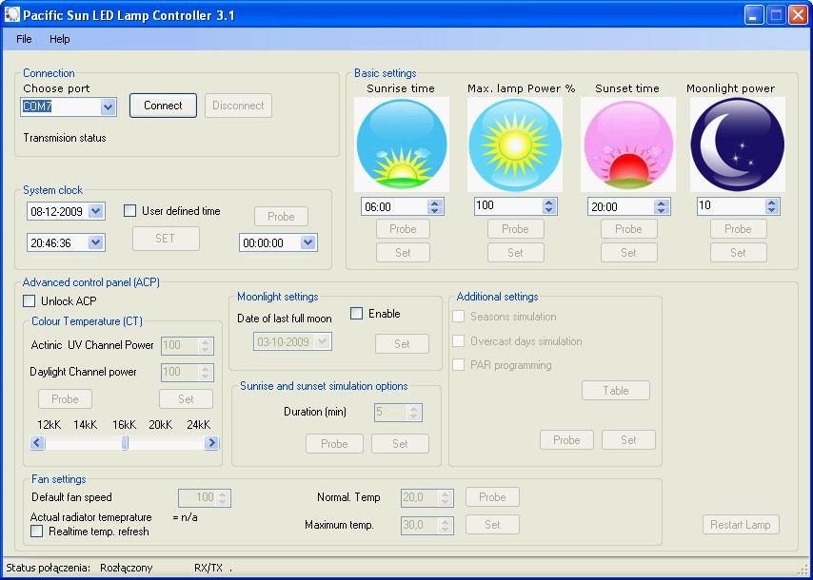Click the Sunrise time sun icon
Screen dimensions: 813x580
click(401, 145)
